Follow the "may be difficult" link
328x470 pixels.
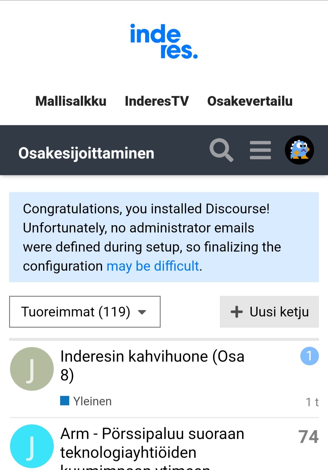153,266
